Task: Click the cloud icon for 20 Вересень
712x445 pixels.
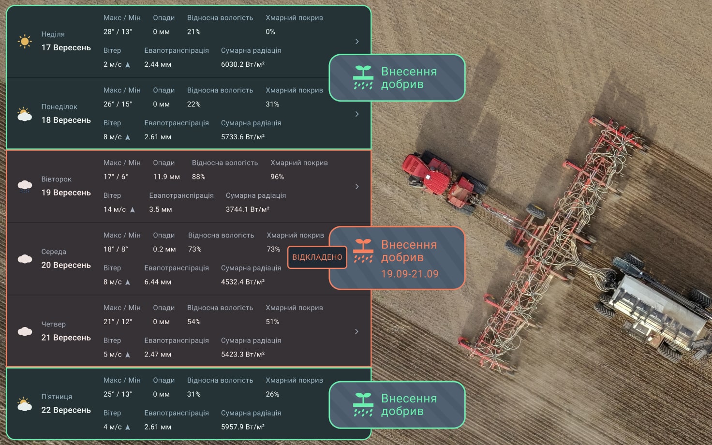Action: point(25,259)
